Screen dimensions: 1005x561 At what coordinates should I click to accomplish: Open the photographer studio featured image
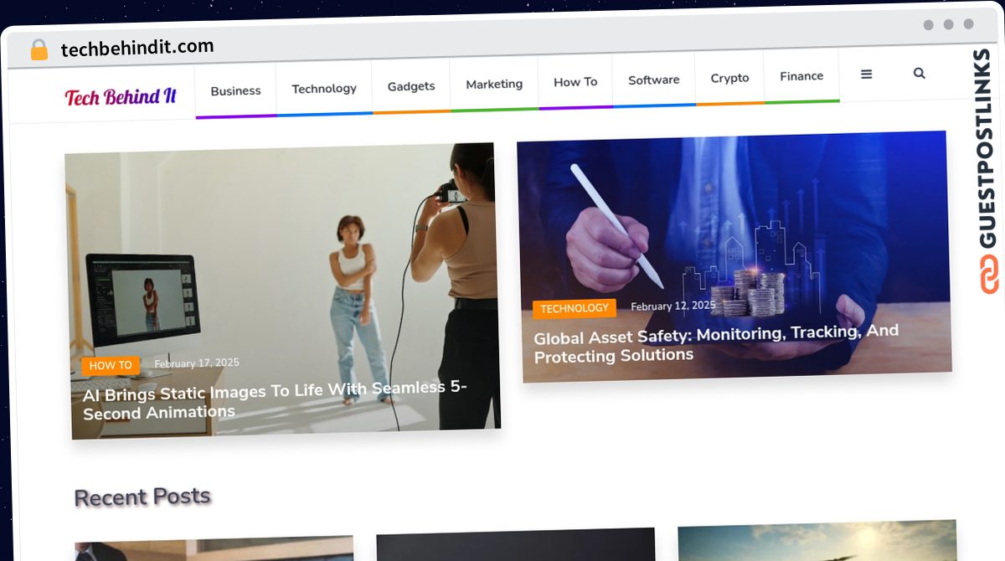click(x=283, y=289)
